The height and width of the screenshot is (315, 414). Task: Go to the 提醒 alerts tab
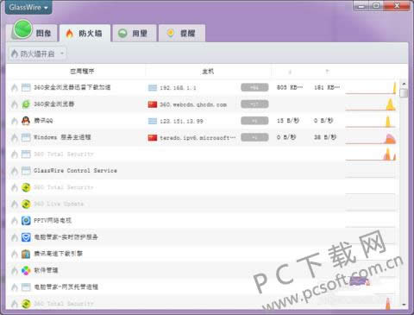(182, 34)
